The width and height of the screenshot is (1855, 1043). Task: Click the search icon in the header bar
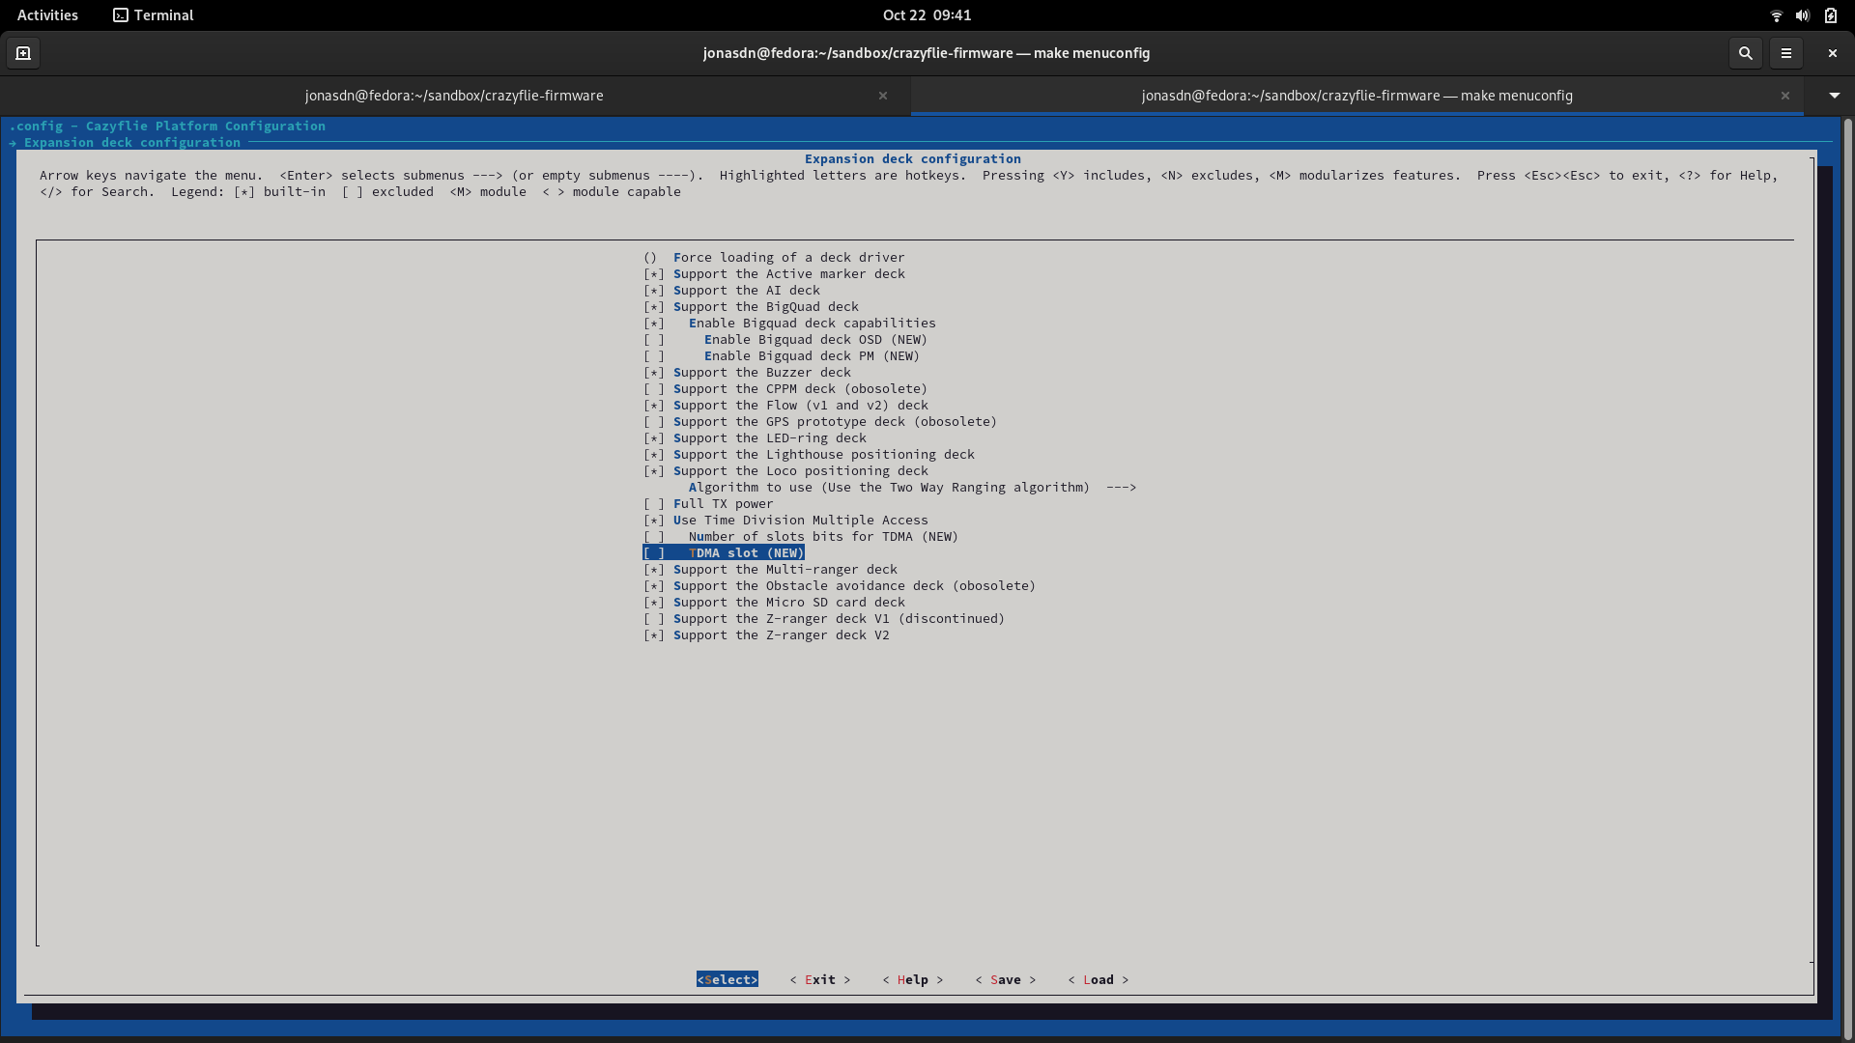pos(1746,53)
